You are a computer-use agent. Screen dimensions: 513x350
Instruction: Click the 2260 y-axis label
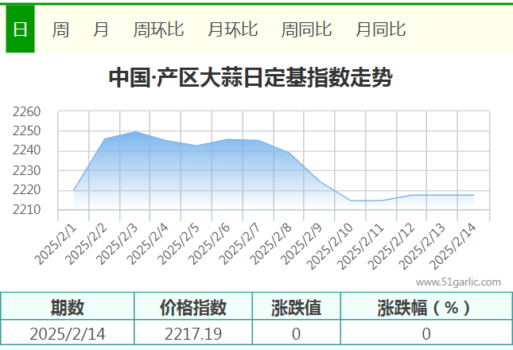(26, 111)
